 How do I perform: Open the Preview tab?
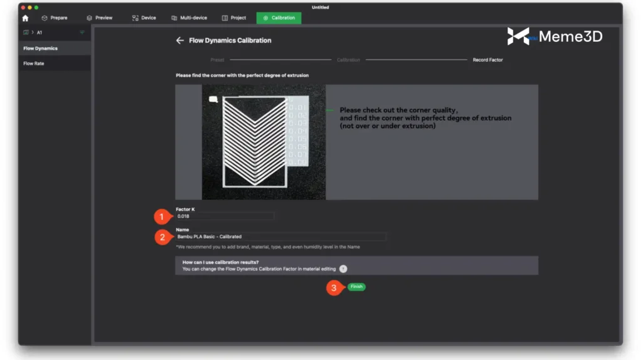(x=99, y=18)
